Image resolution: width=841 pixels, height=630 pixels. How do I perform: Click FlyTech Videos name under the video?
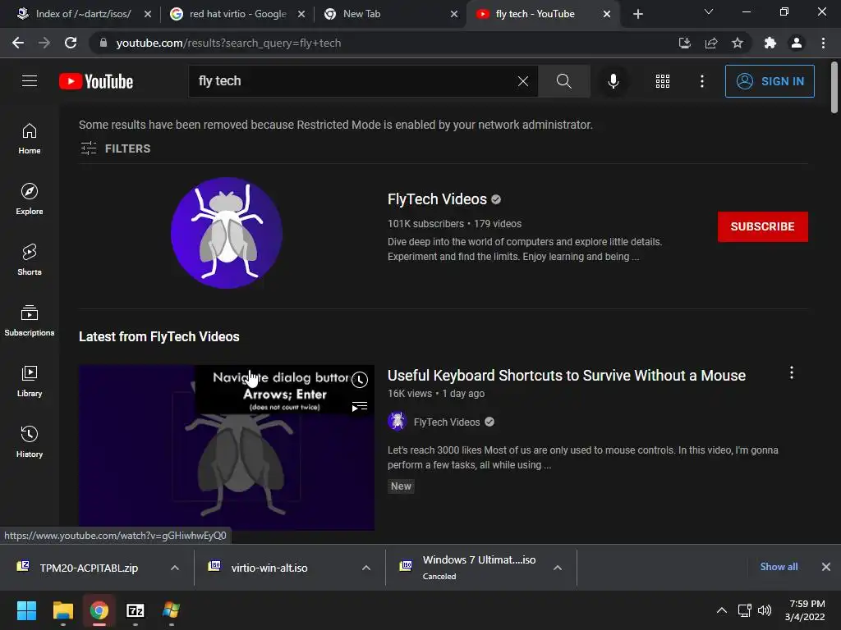click(x=447, y=422)
